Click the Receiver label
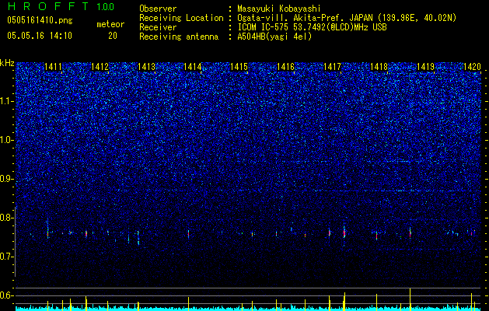This screenshot has width=489, height=311. (158, 27)
